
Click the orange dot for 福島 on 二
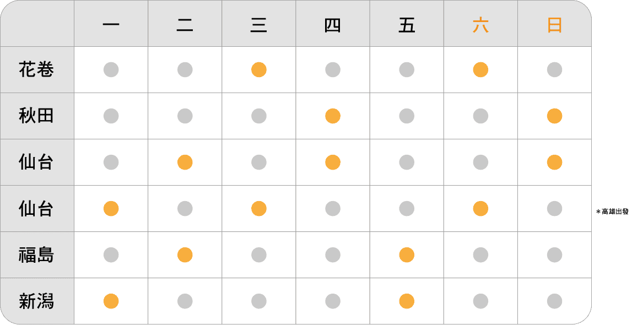(185, 255)
